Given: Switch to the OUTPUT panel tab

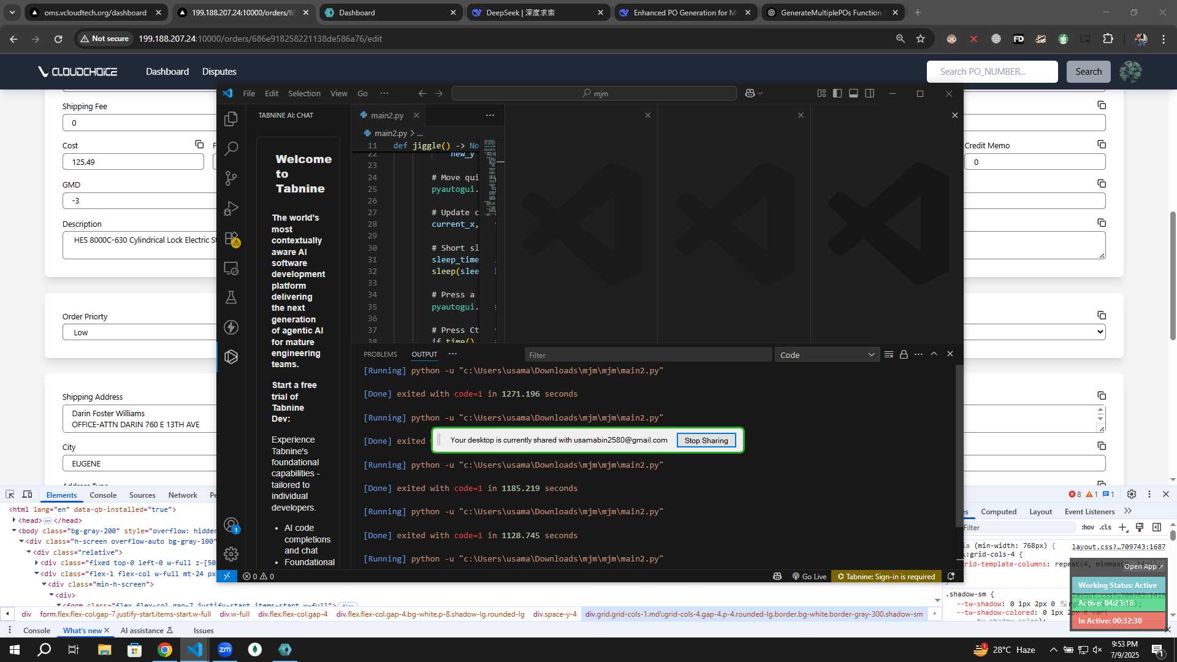Looking at the screenshot, I should pos(424,354).
